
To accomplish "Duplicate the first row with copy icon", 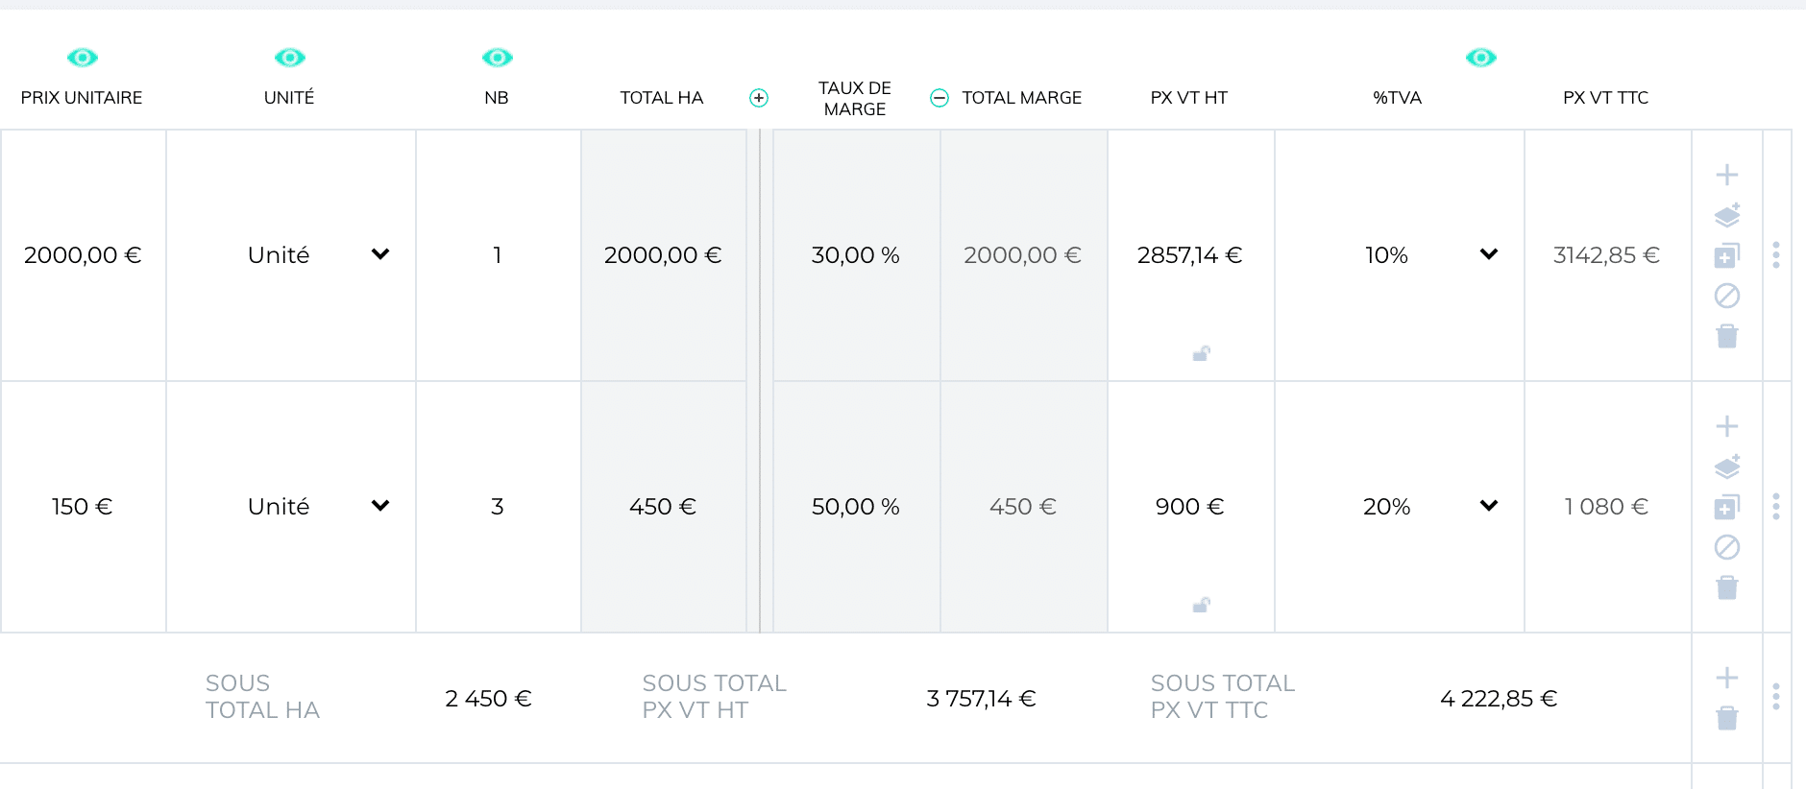I will tap(1726, 255).
